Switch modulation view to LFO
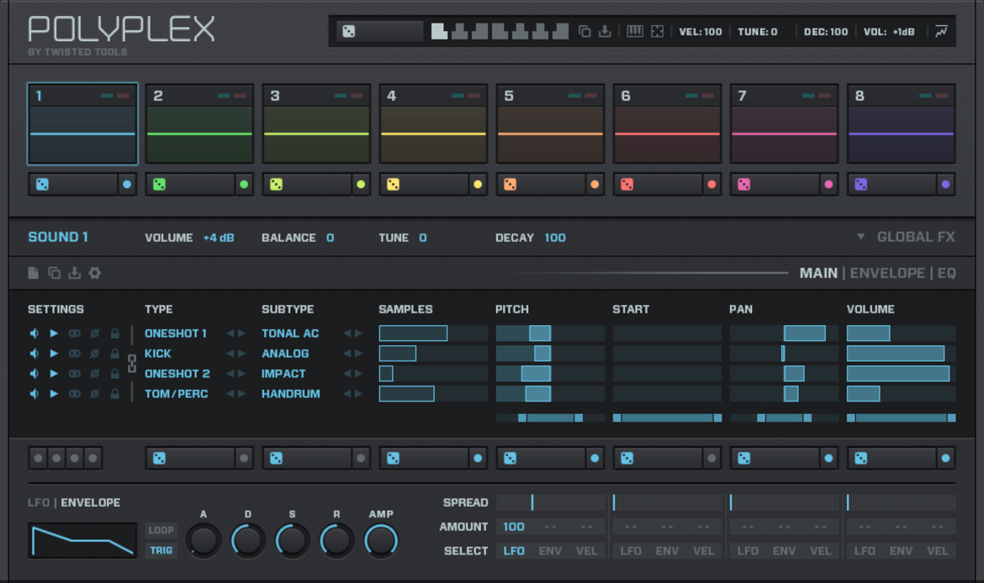This screenshot has height=583, width=984. tap(39, 502)
